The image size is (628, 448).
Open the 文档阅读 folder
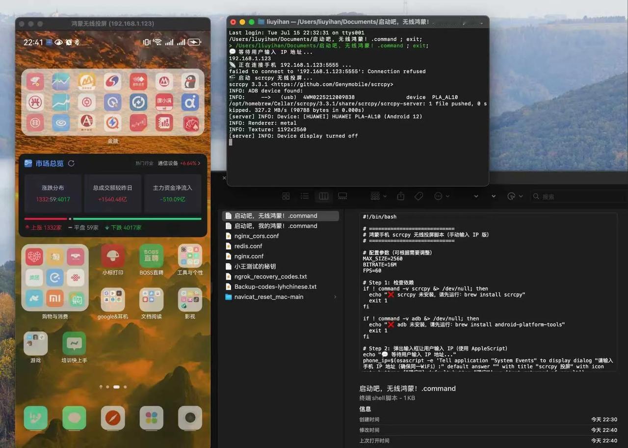(x=151, y=300)
